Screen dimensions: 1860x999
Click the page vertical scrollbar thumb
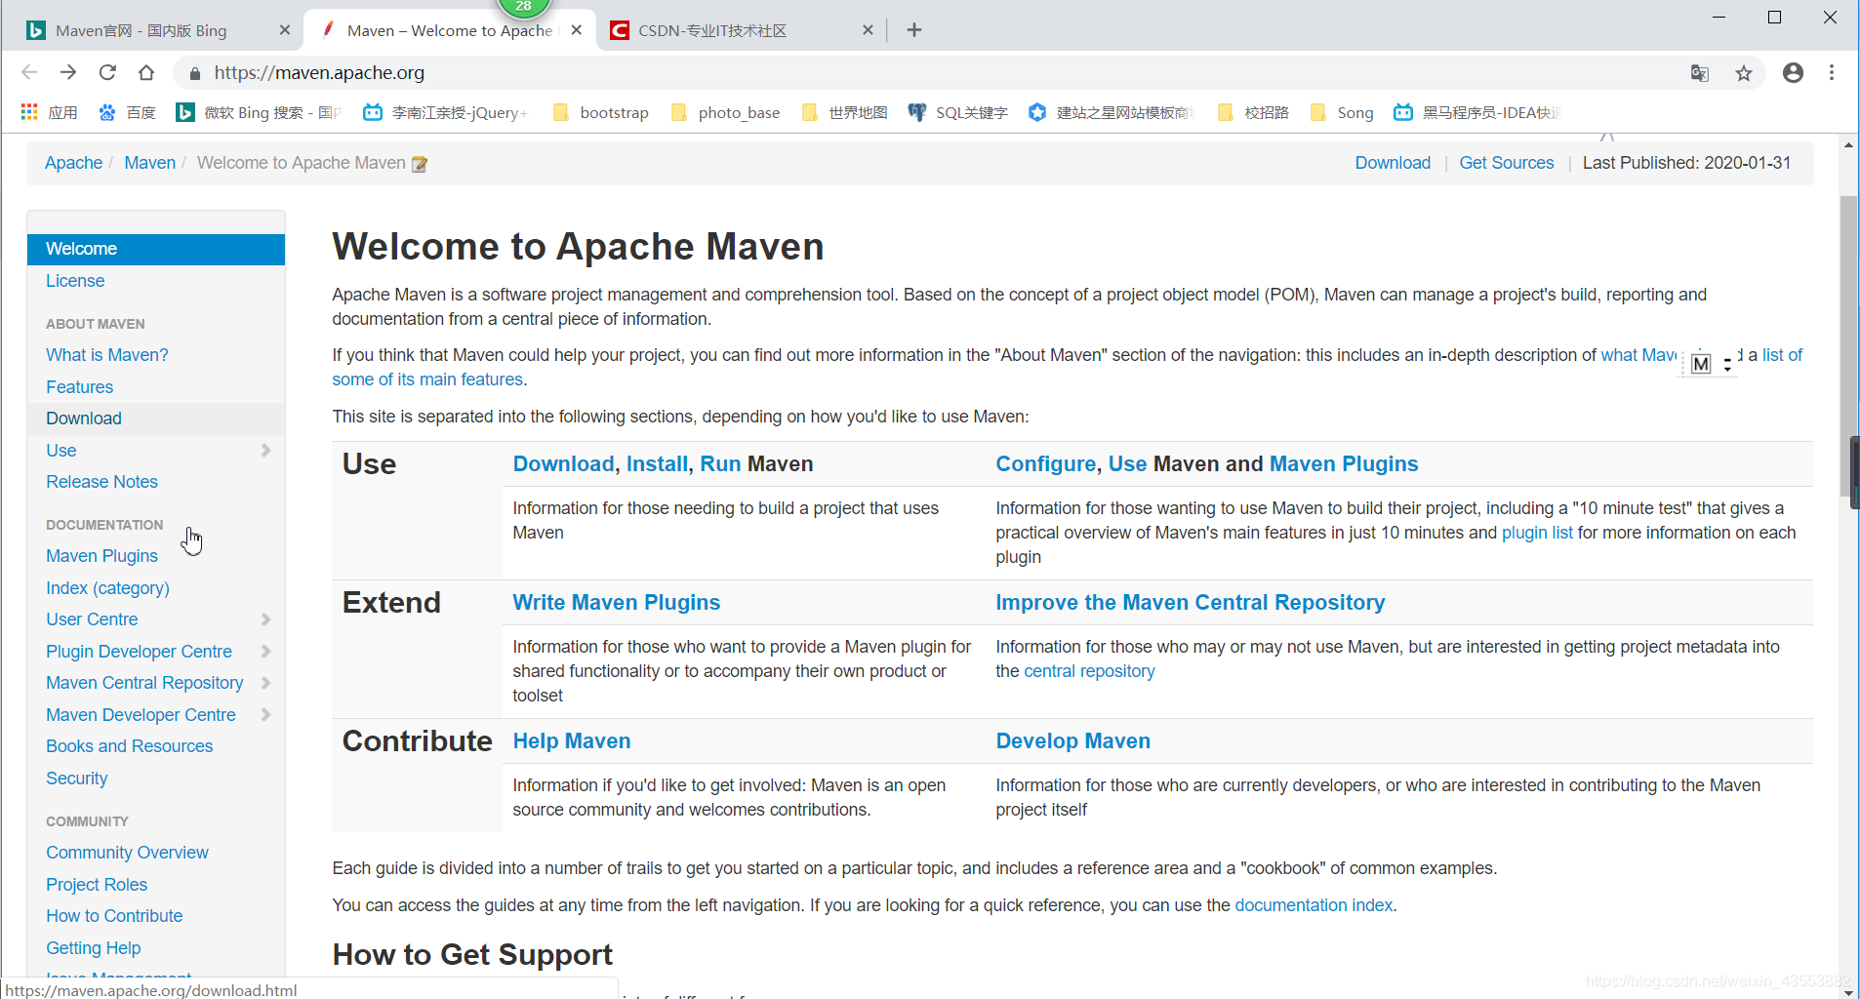(x=1848, y=346)
